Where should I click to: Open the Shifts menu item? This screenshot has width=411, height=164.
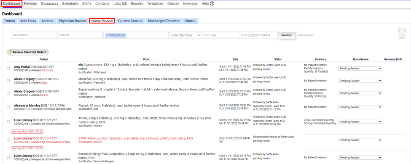pos(87,4)
